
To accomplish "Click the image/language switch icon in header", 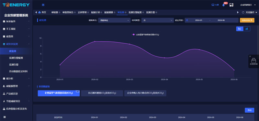I will tap(231, 5).
